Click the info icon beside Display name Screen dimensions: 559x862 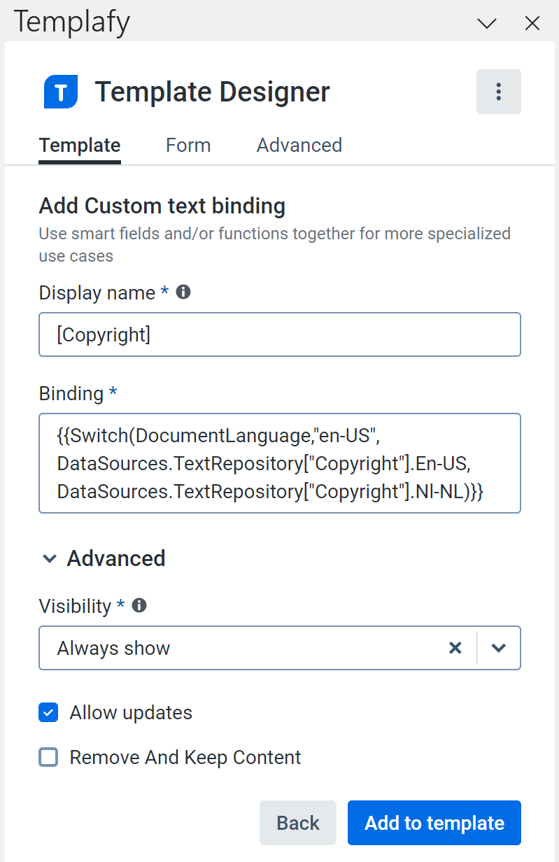(183, 292)
